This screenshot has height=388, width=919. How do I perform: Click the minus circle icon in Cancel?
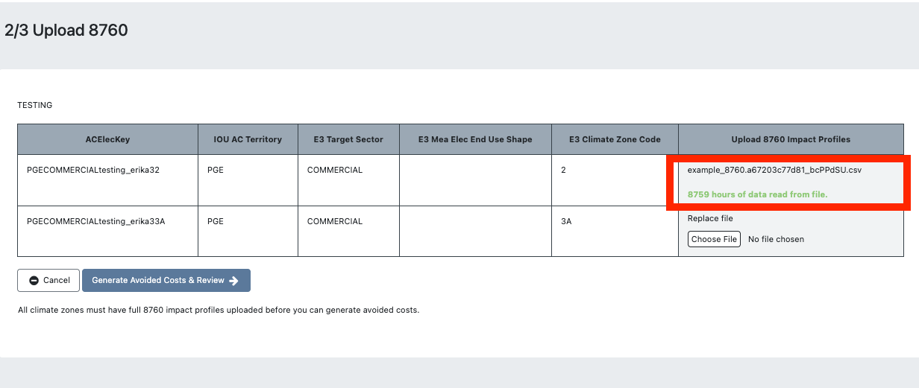tap(34, 281)
